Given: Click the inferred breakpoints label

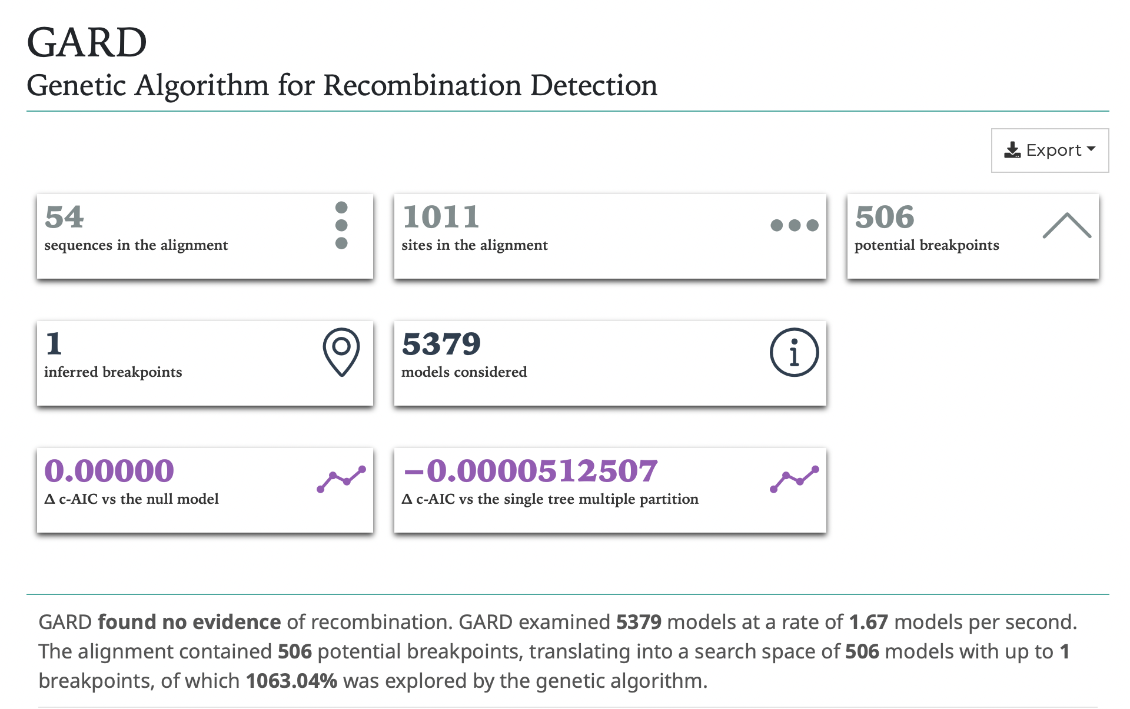Looking at the screenshot, I should (113, 372).
